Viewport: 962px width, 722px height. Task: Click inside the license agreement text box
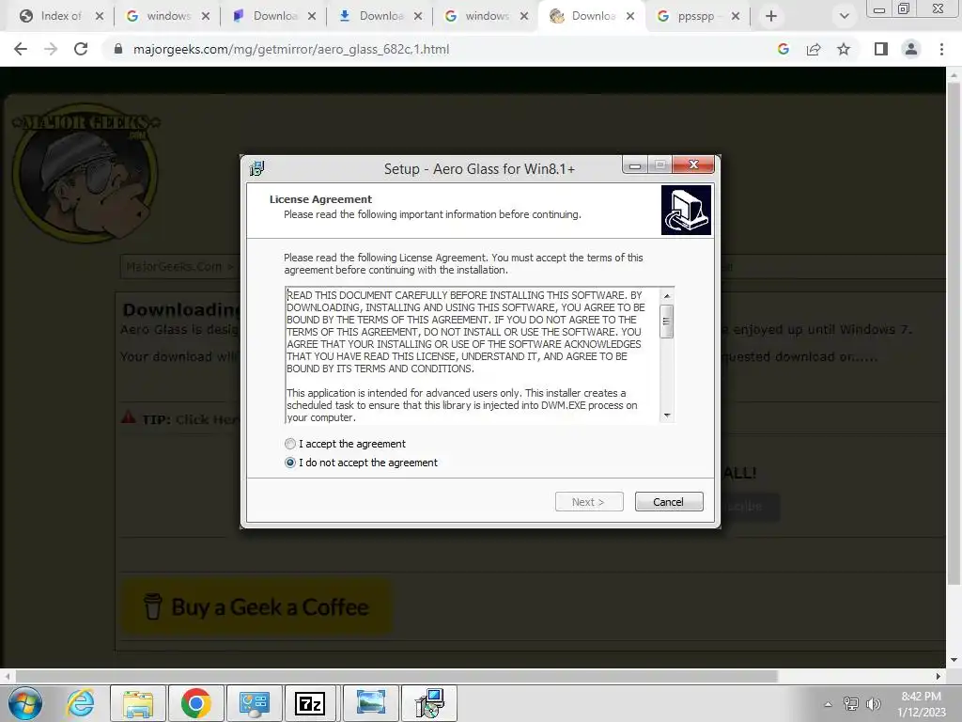(x=473, y=355)
